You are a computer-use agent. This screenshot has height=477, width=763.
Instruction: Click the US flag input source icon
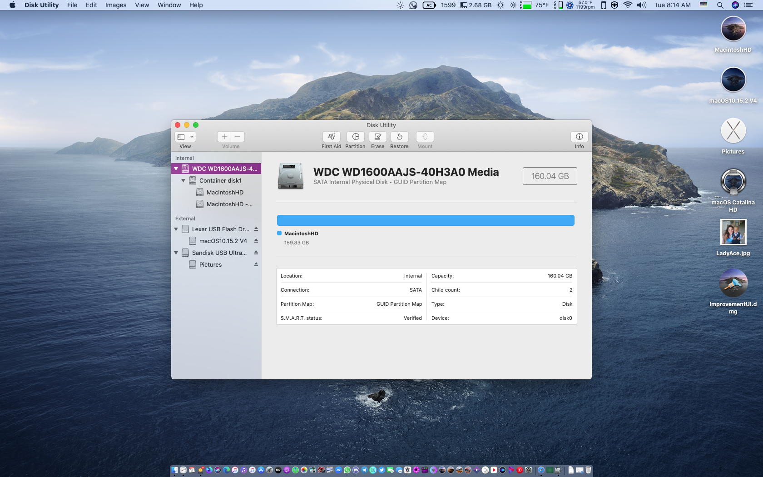pos(704,5)
